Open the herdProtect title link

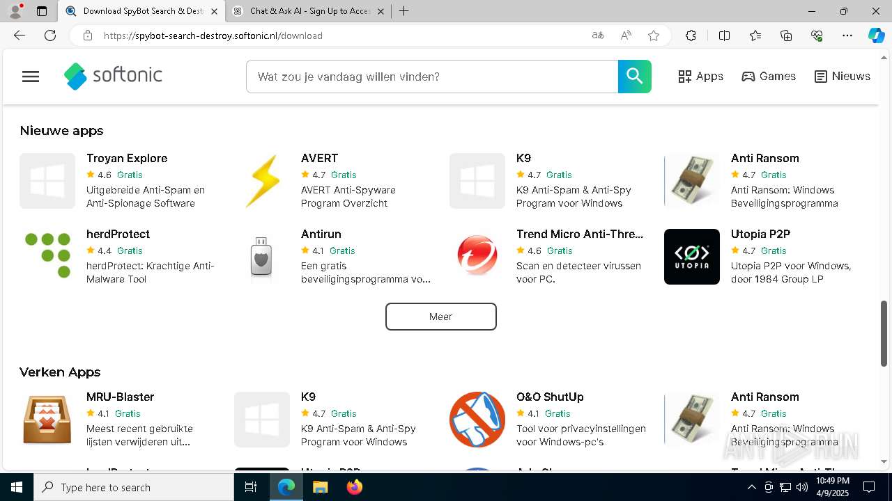pyautogui.click(x=118, y=234)
